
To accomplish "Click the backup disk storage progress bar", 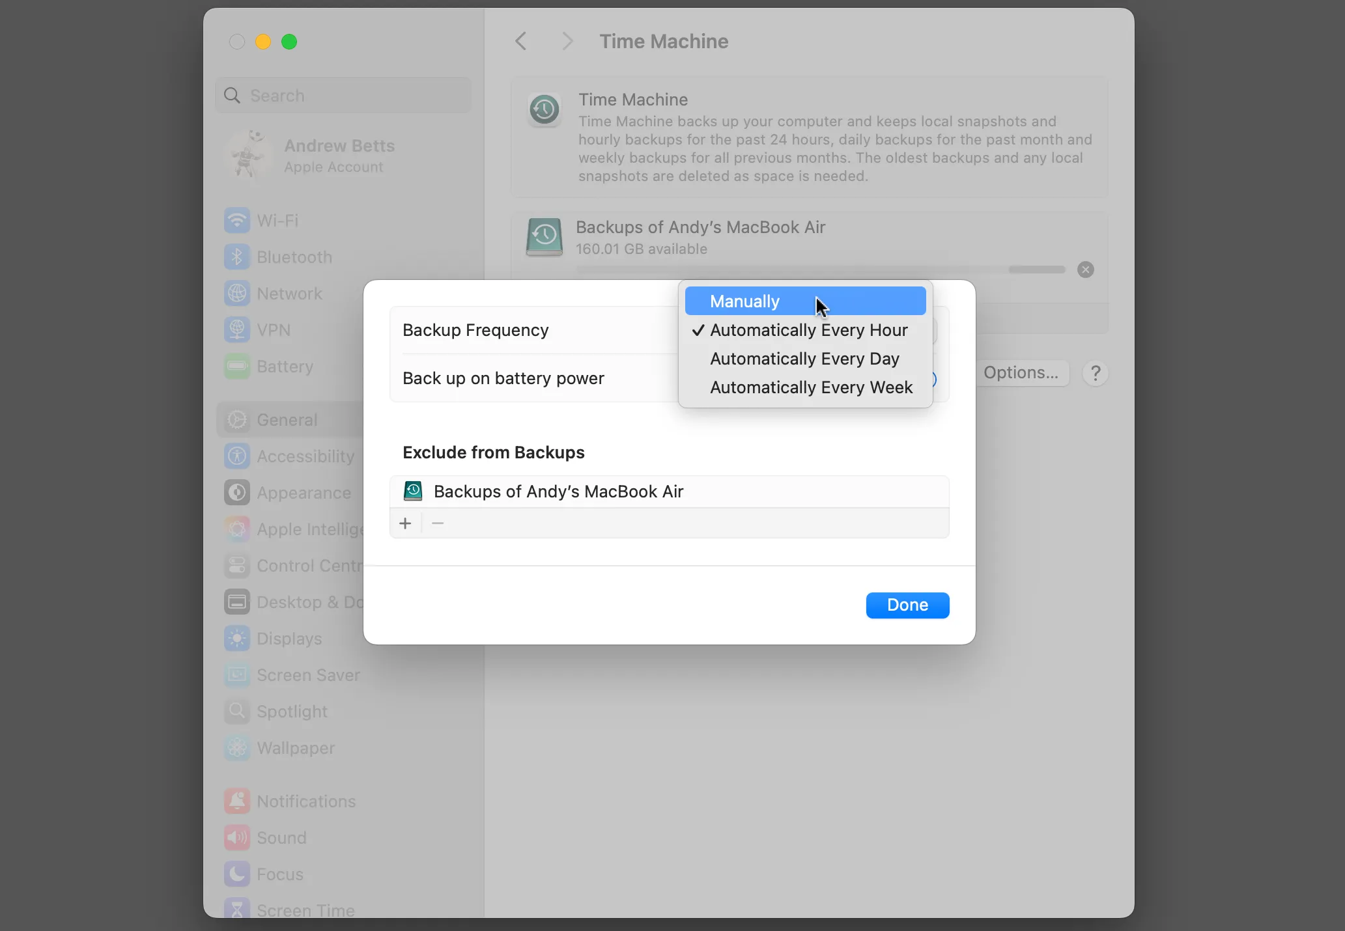I will [x=821, y=270].
